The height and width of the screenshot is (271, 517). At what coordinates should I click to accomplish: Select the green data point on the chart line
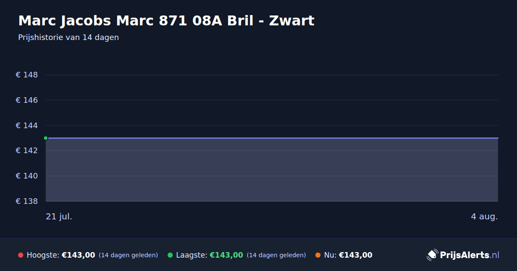click(46, 138)
